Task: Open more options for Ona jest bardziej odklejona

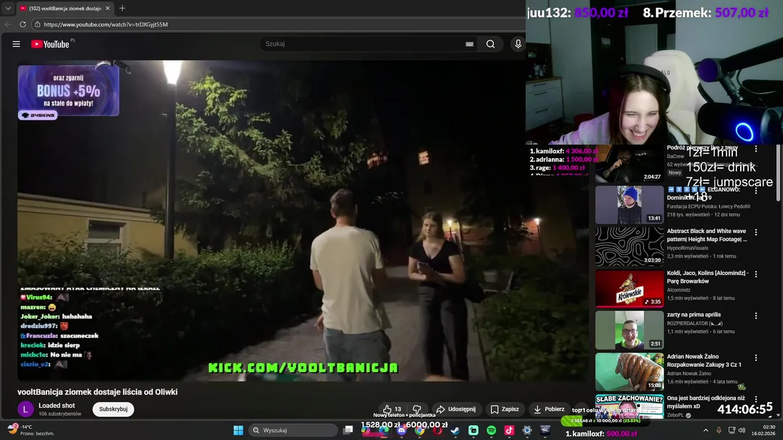Action: (756, 399)
